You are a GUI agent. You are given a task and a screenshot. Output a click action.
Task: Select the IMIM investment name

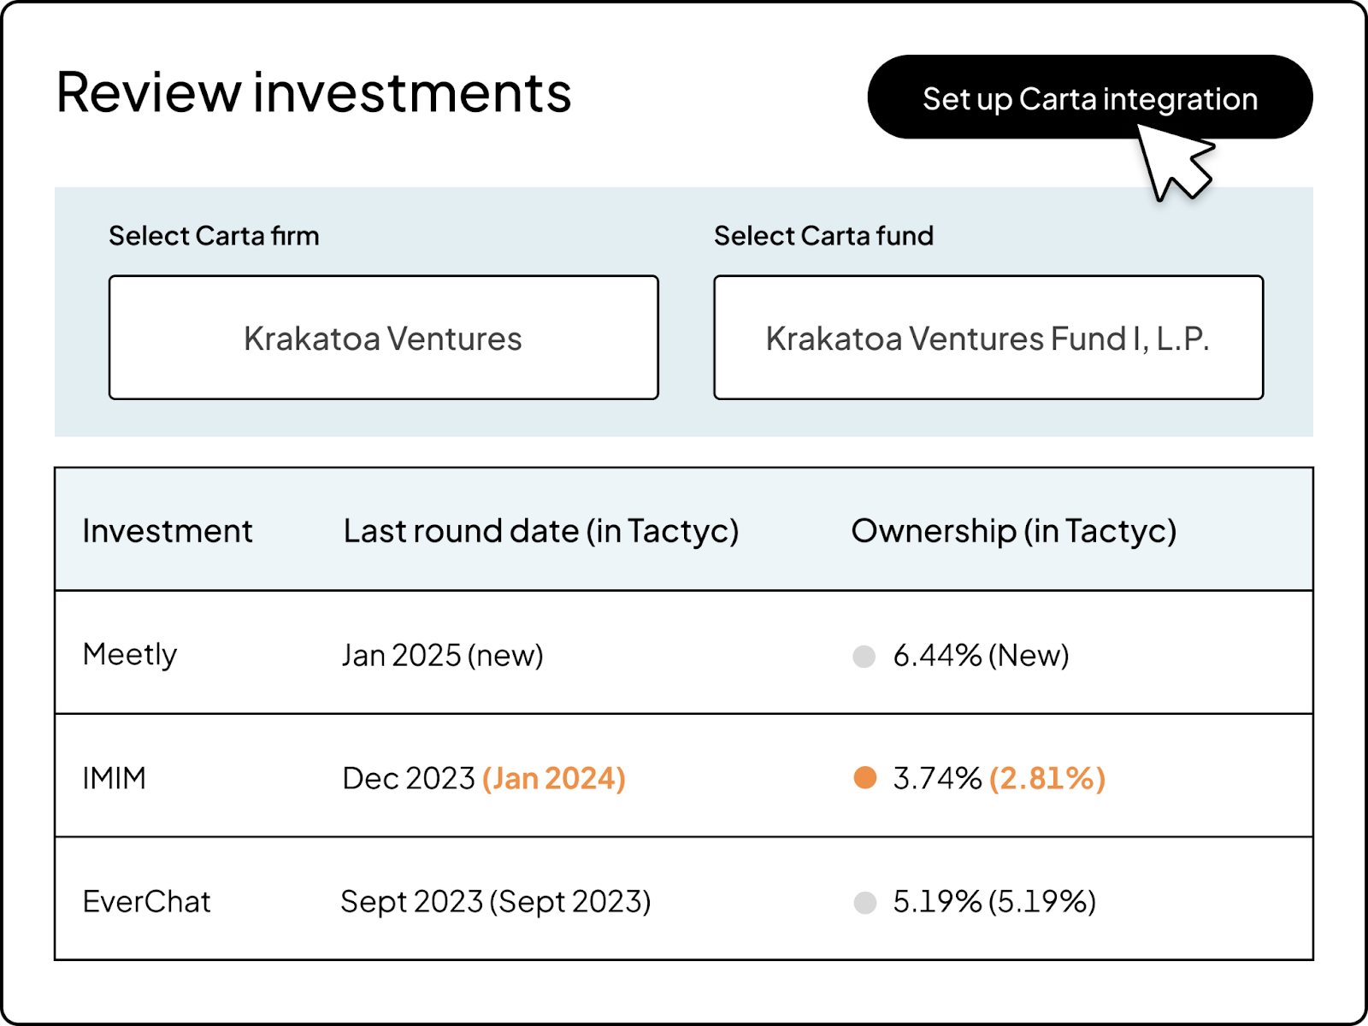coord(115,778)
